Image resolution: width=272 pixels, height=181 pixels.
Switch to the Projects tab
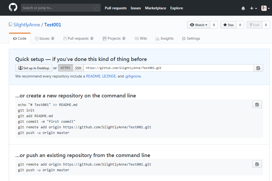click(x=114, y=38)
